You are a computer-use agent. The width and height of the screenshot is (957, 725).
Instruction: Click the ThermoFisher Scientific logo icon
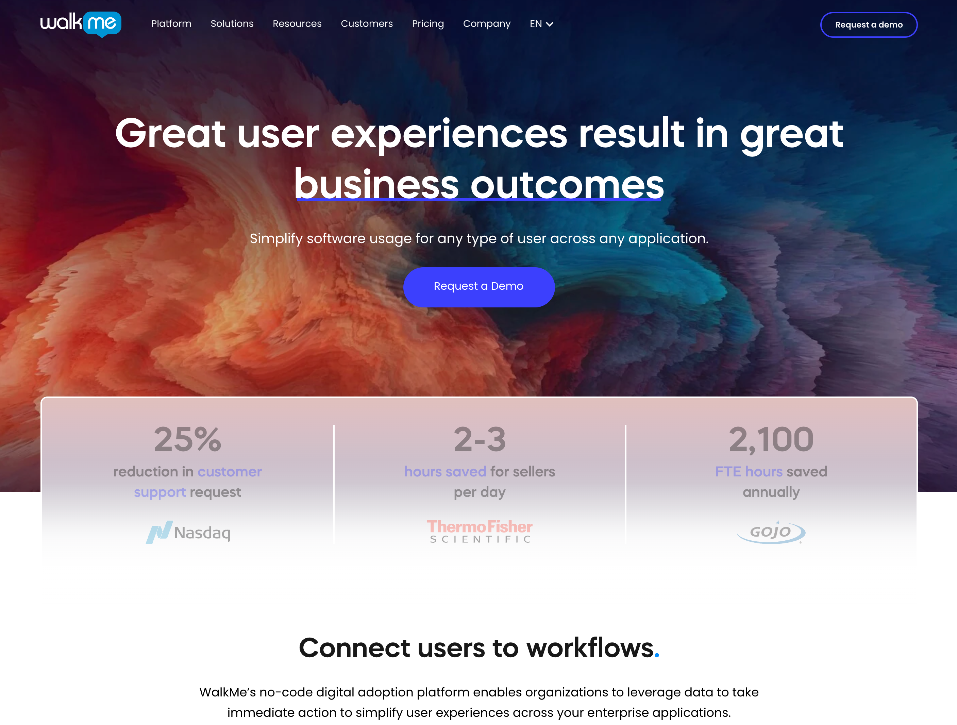(479, 531)
